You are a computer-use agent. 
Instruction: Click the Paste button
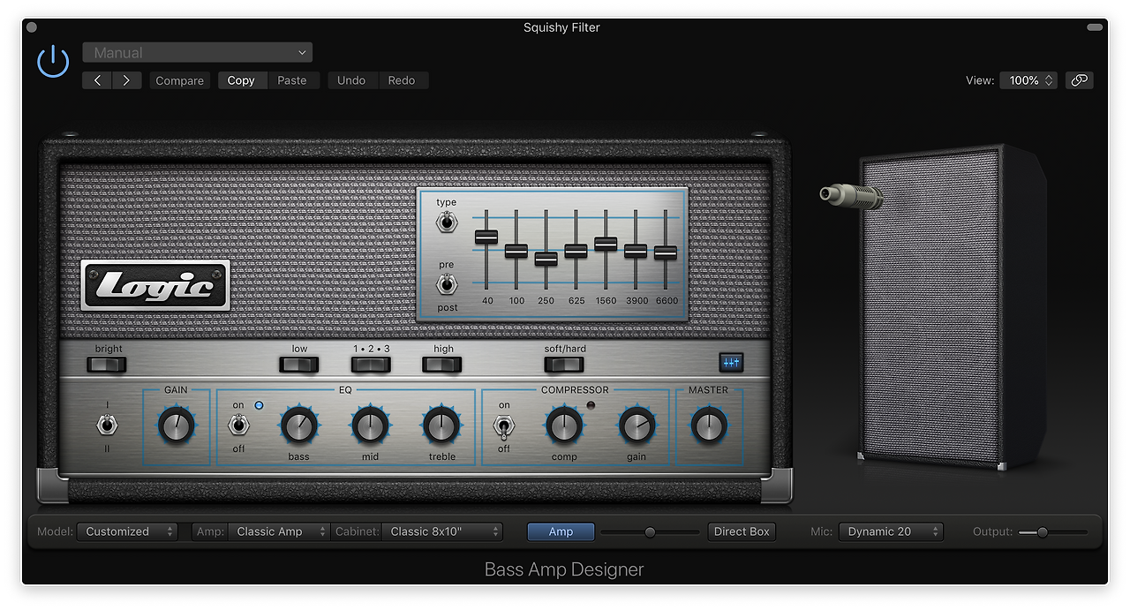tap(292, 80)
